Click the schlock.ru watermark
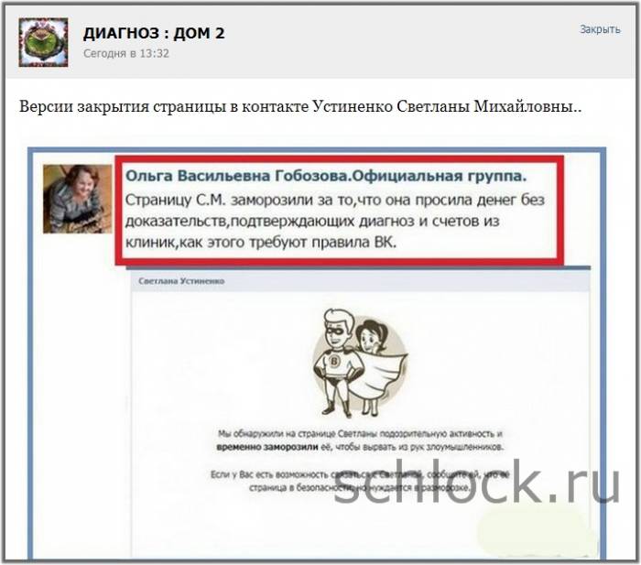This screenshot has width=641, height=565. 477,482
